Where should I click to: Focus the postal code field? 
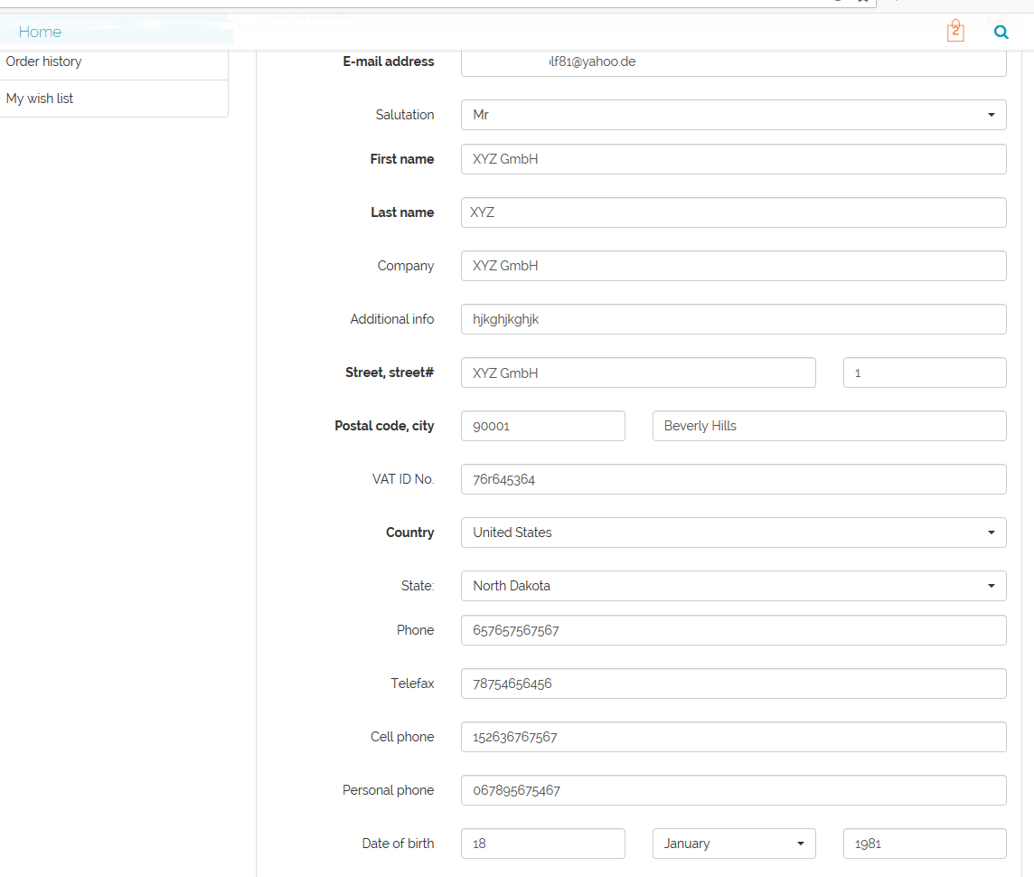pyautogui.click(x=542, y=426)
